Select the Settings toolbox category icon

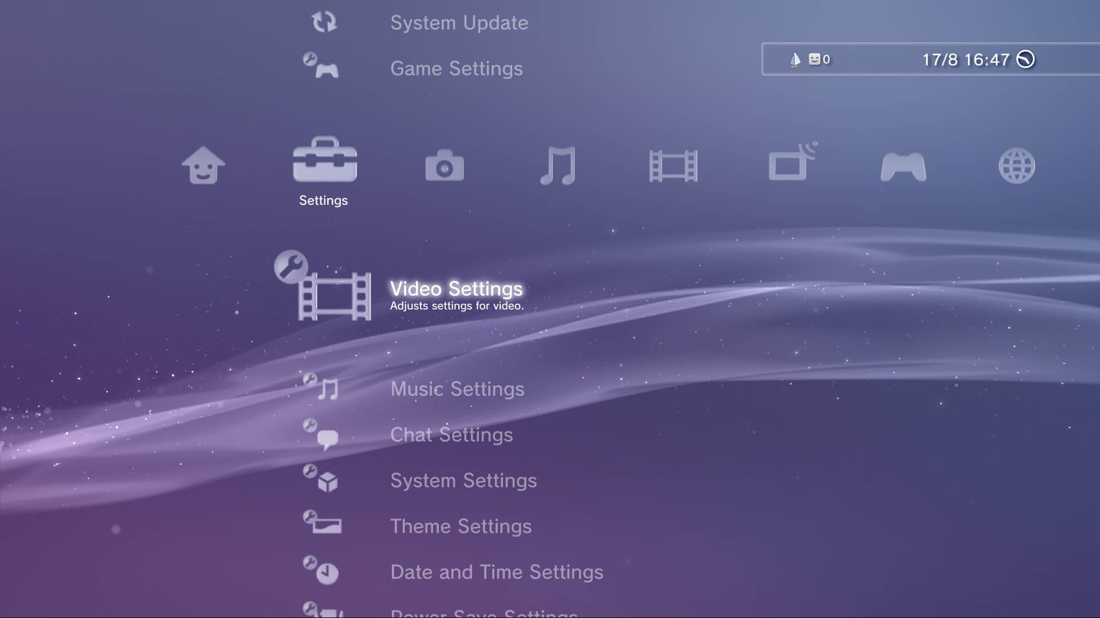coord(325,160)
